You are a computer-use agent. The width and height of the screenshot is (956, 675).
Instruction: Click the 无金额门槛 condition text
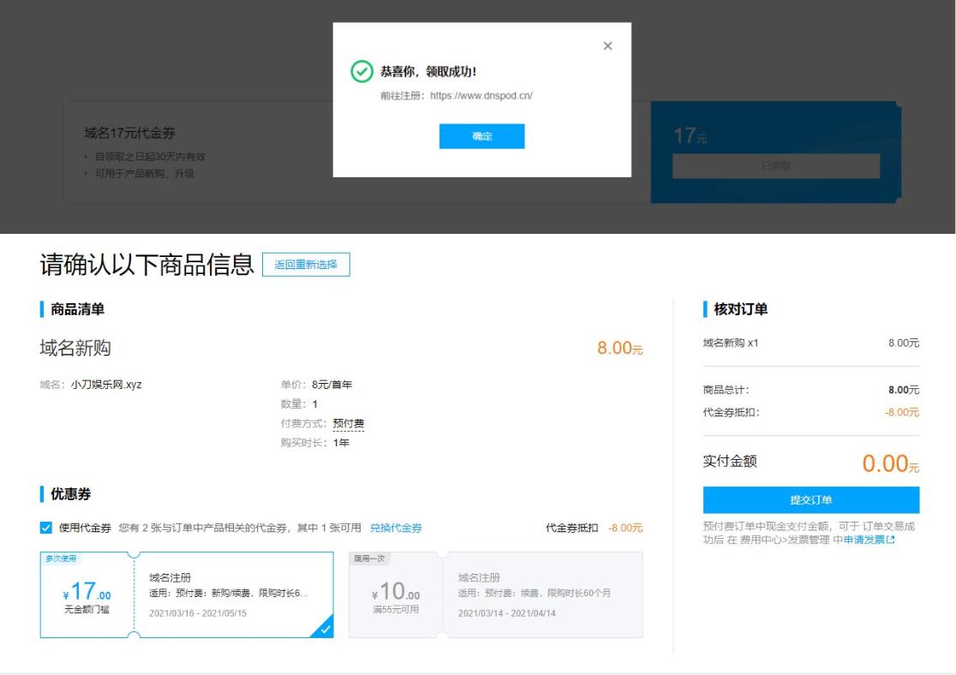tap(87, 609)
